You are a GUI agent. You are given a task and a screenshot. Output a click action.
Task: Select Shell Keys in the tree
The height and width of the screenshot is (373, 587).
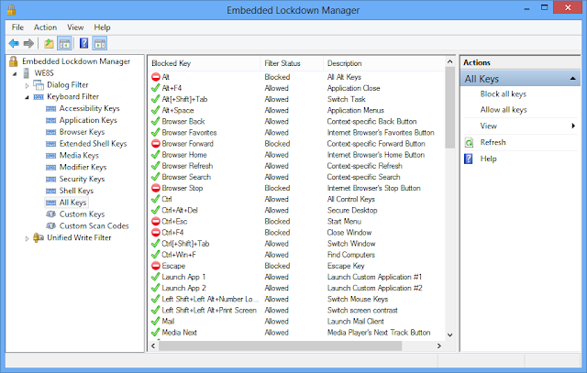pos(76,191)
